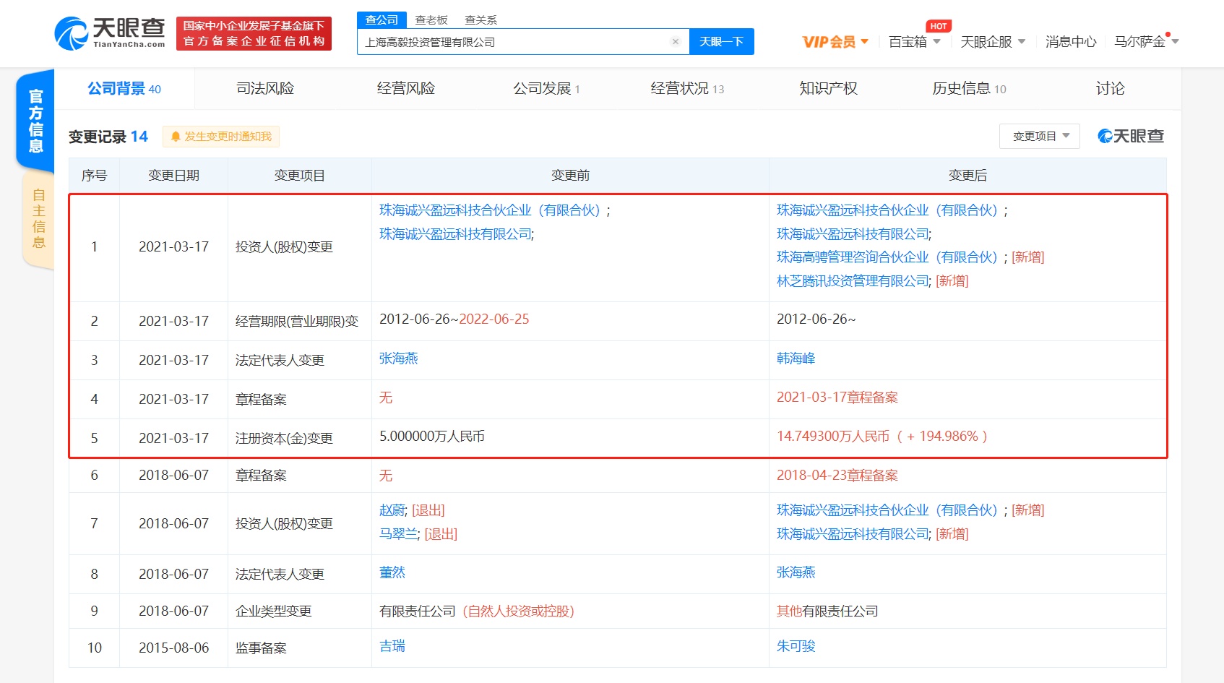1224x683 pixels.
Task: Open the 马尔萨金 user account menu
Action: 1145,42
